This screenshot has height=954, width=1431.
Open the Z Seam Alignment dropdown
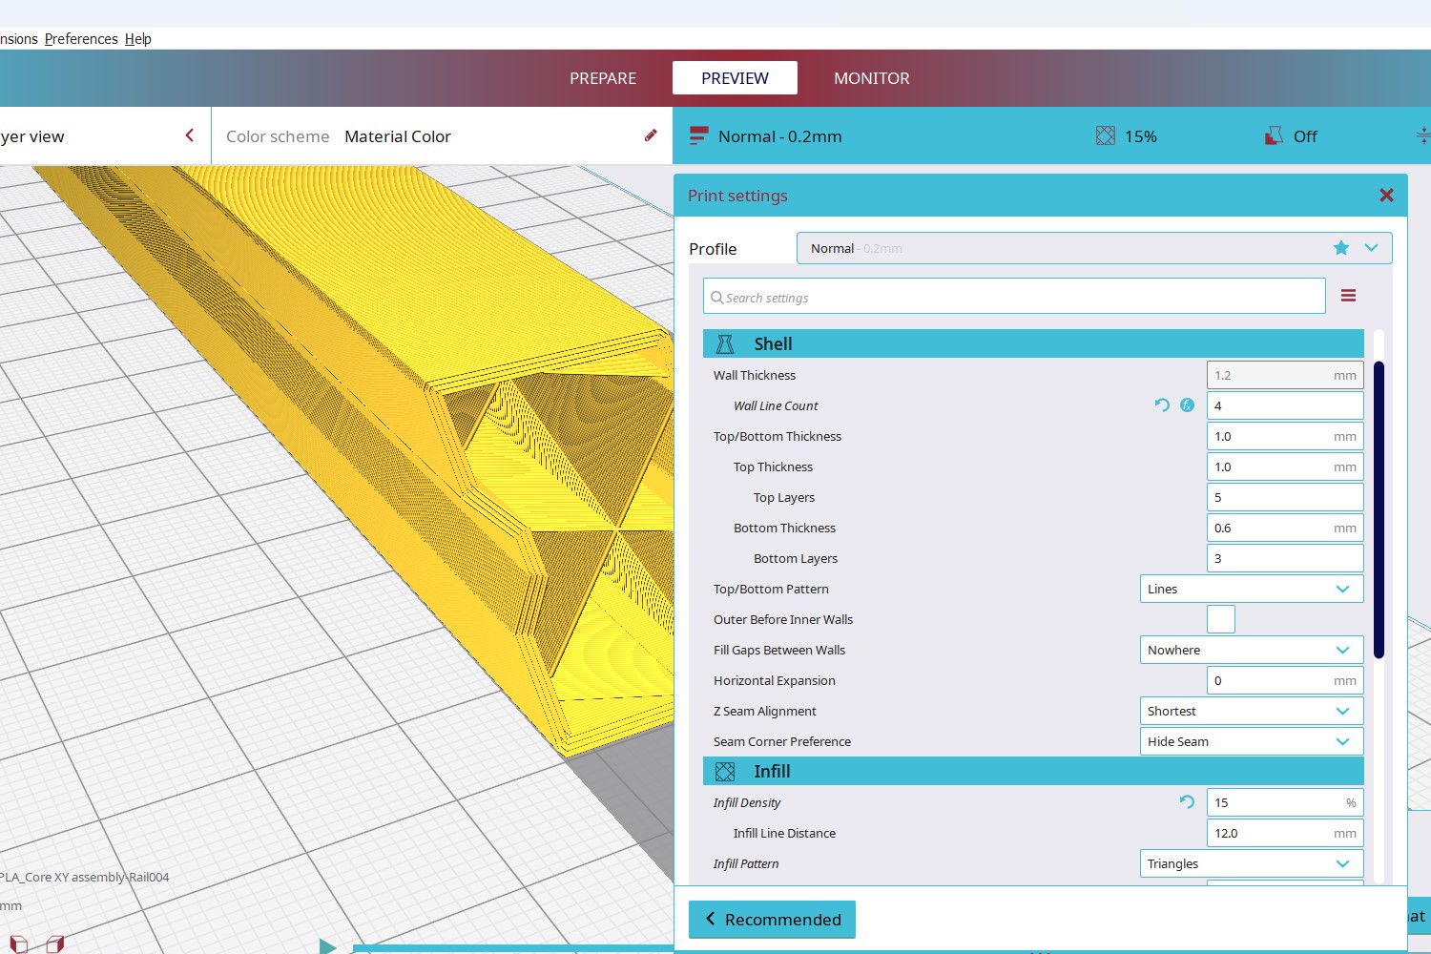1252,711
